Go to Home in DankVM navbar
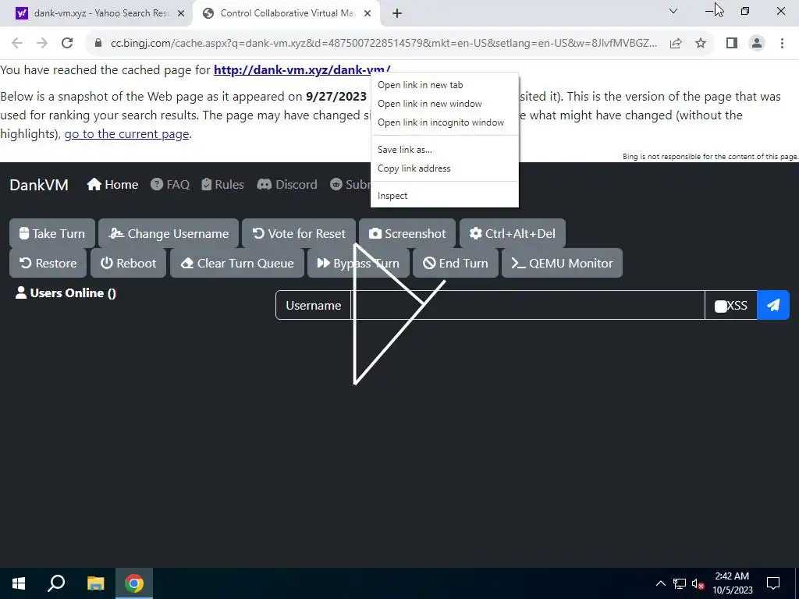 pos(112,184)
